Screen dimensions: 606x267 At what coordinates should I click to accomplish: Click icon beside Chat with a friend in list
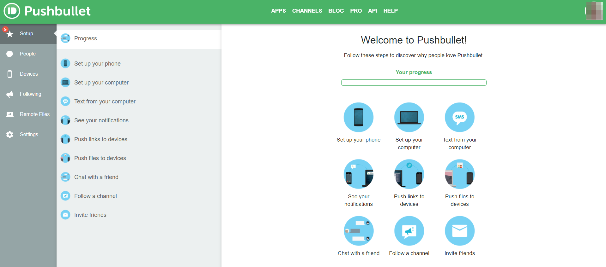click(x=65, y=177)
